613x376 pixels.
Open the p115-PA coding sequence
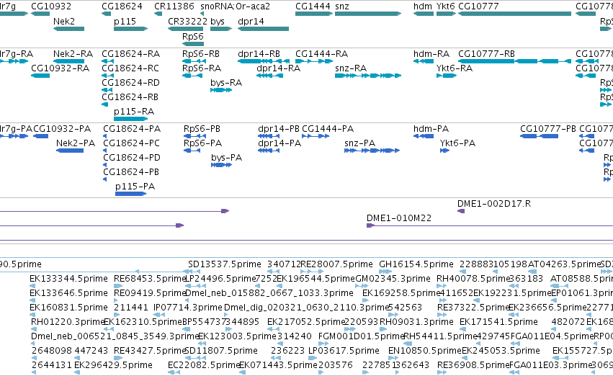(130, 194)
